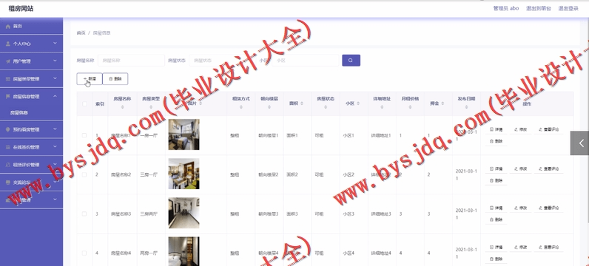Screen dimensions: 589x266
Task: Click the paper-plane icon beside 用户管理
Action: [8, 61]
